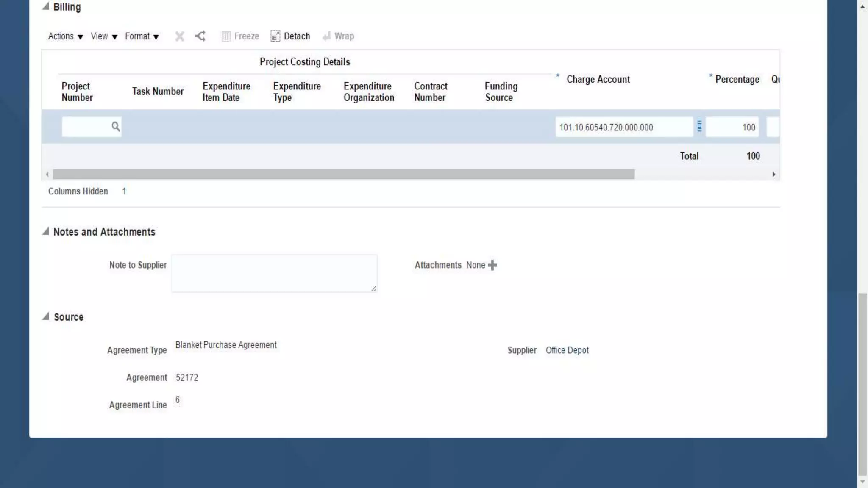868x488 pixels.
Task: Click the page scroll up arrow
Action: (x=862, y=7)
